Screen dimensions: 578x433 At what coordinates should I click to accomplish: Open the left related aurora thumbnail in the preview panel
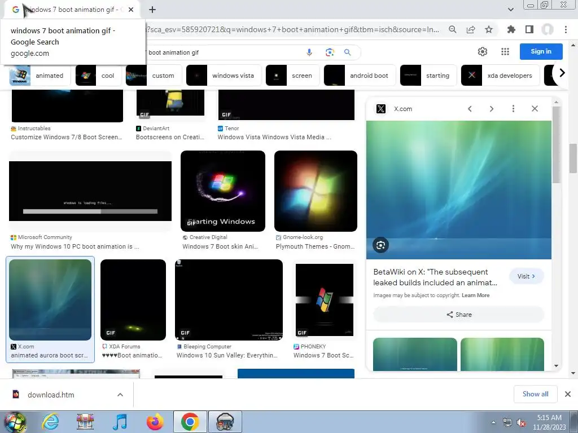tap(415, 354)
